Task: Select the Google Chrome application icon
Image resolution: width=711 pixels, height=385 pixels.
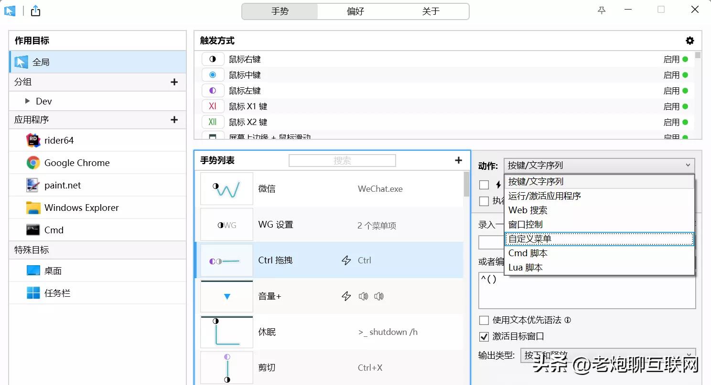Action: tap(32, 163)
